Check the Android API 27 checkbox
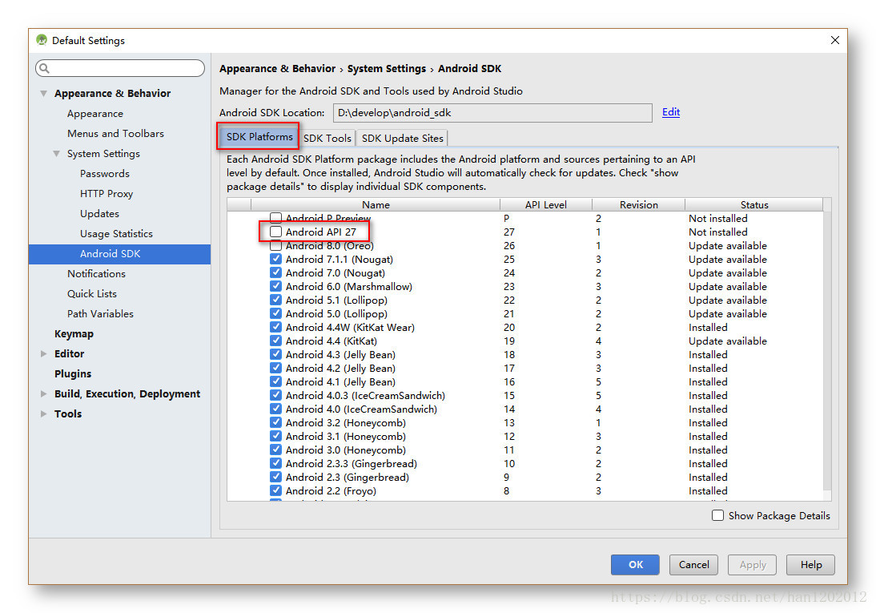 (x=275, y=232)
